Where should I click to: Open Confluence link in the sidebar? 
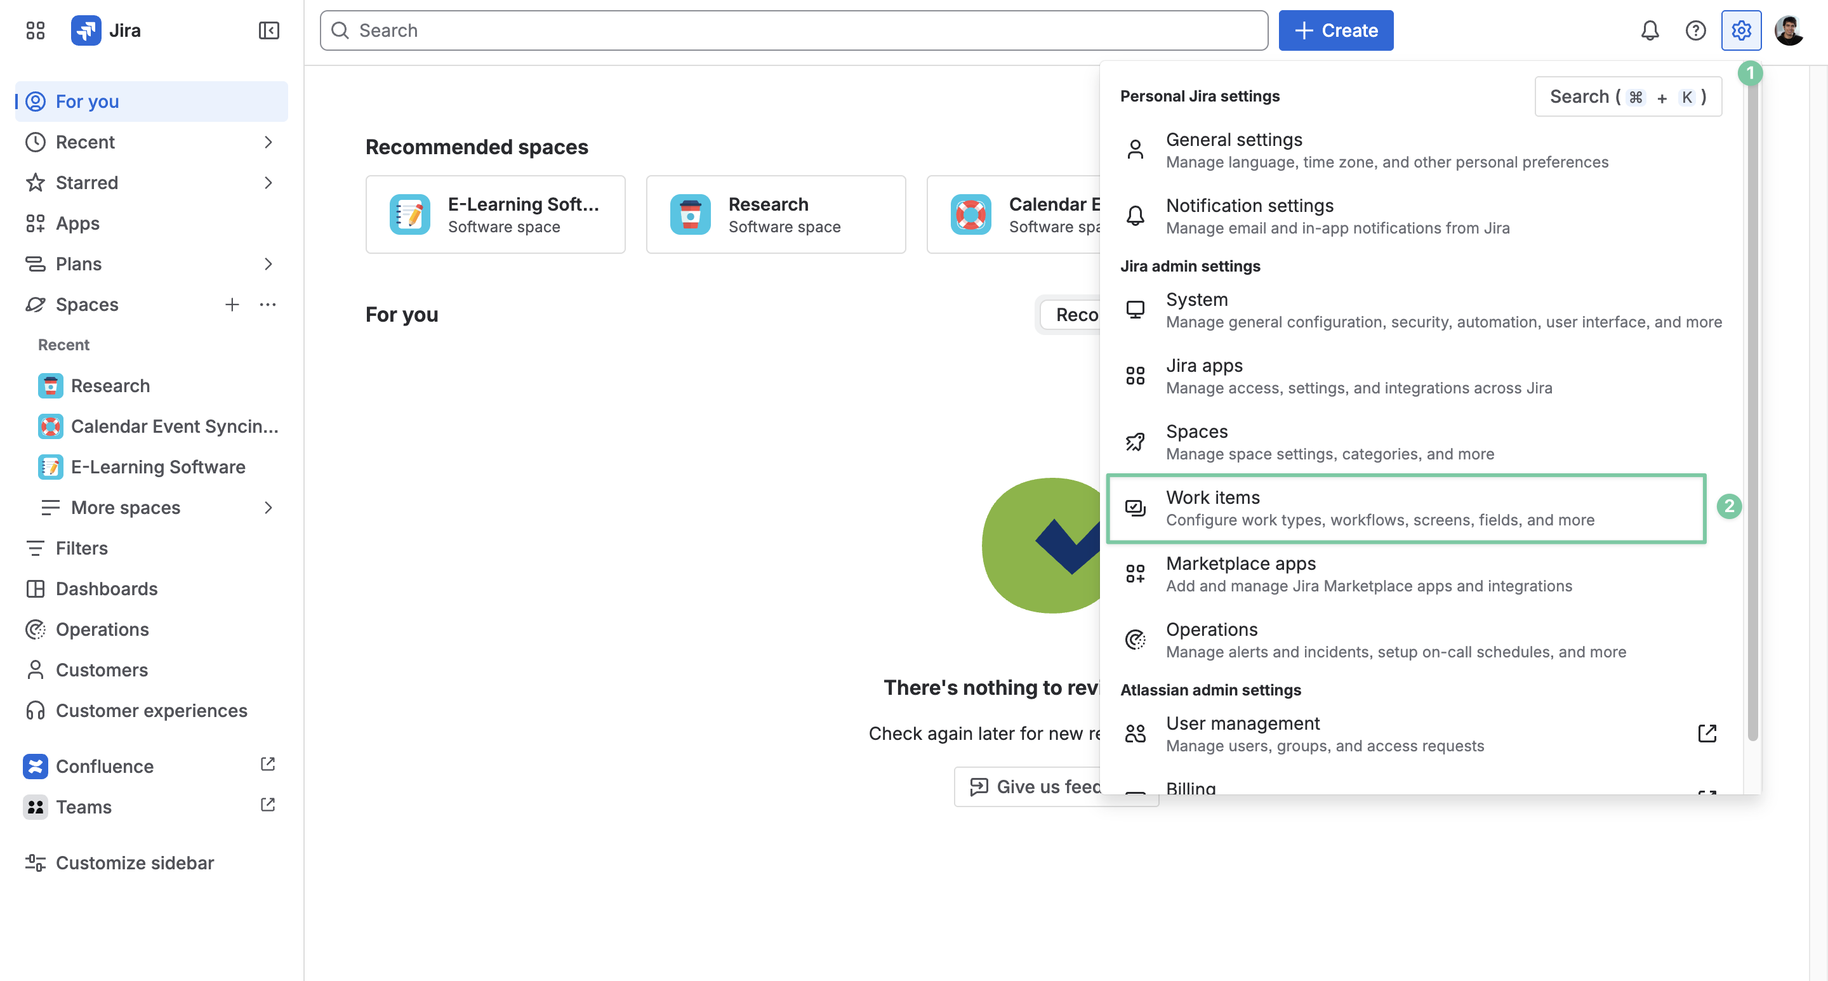104,767
